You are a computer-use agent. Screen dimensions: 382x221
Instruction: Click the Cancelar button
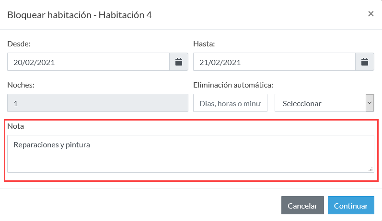tap(302, 205)
